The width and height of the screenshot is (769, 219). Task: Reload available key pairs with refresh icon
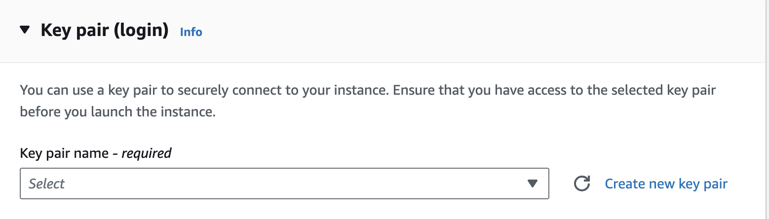582,184
